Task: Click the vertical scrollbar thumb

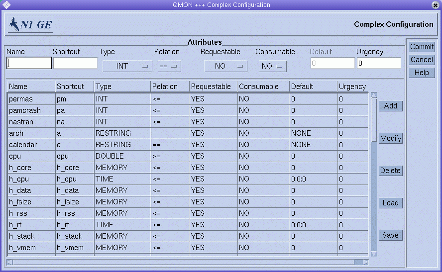Action: pyautogui.click(x=374, y=120)
